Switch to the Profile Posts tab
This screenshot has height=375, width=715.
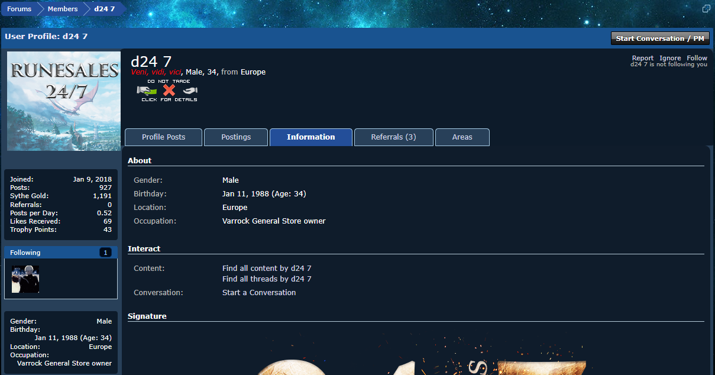(163, 137)
